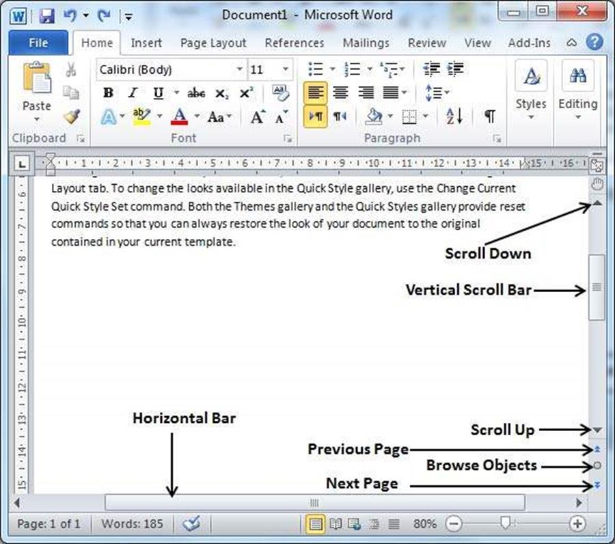
Task: Apply Subscript formatting
Action: 221,94
